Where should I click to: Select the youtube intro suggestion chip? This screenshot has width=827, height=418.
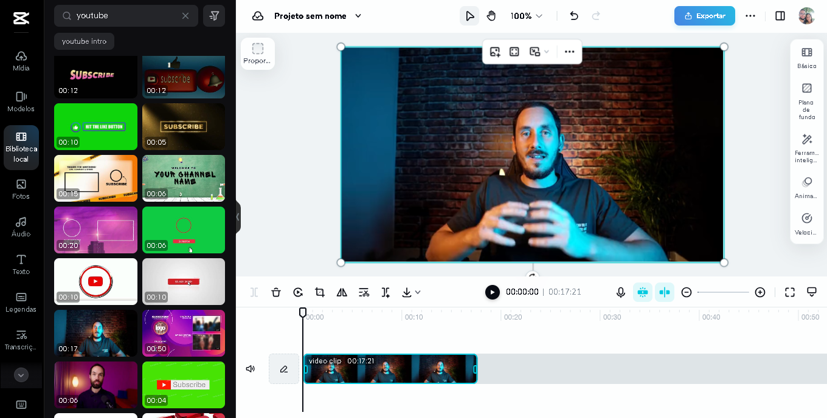pos(84,41)
